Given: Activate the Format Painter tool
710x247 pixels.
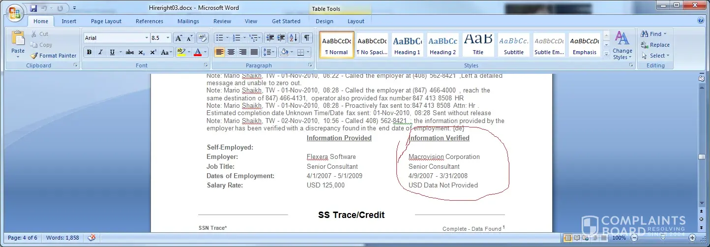Looking at the screenshot, I should click(x=53, y=56).
